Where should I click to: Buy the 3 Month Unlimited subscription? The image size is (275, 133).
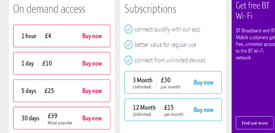[x=203, y=82]
